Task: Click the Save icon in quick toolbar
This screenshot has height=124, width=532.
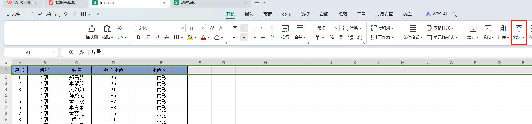Action: coord(31,14)
